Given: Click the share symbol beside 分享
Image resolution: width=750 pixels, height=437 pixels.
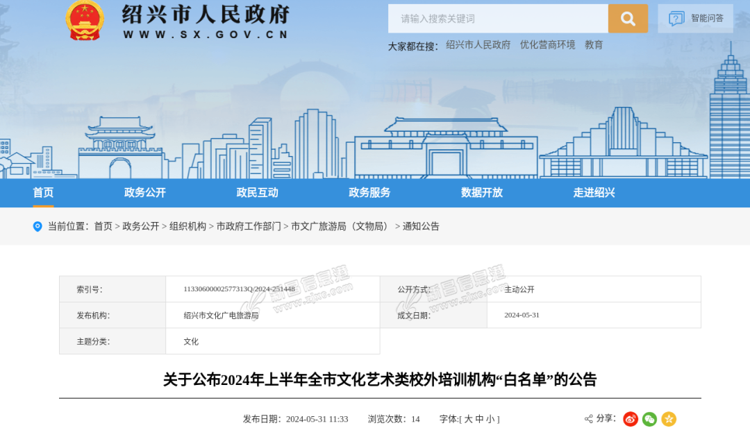Looking at the screenshot, I should pos(589,419).
